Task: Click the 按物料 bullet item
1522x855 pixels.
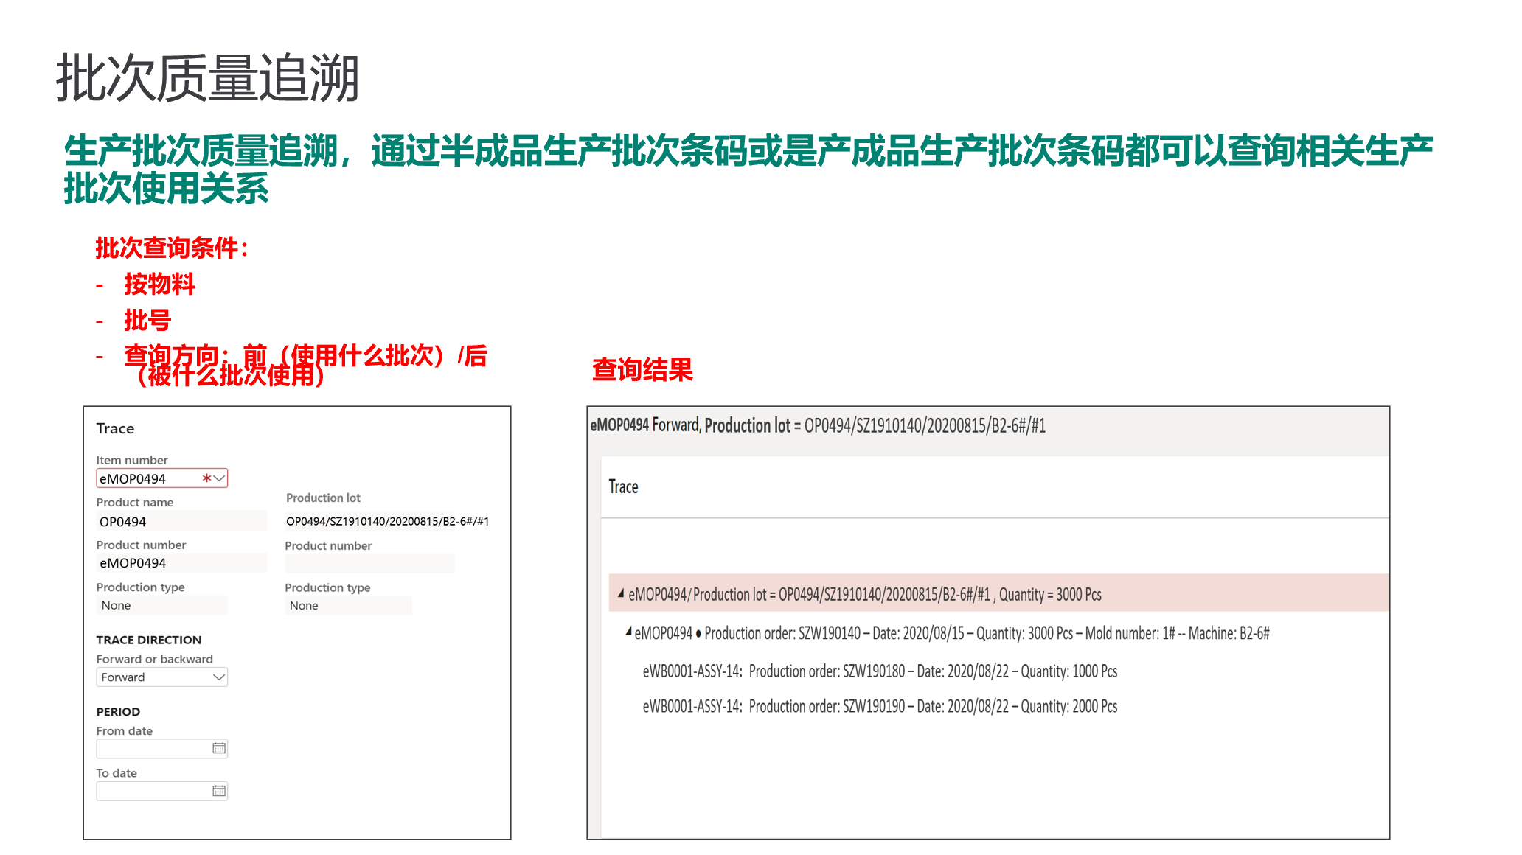Action: [x=159, y=284]
